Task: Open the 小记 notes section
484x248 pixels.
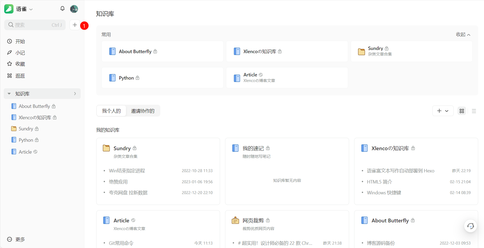Action: [20, 53]
